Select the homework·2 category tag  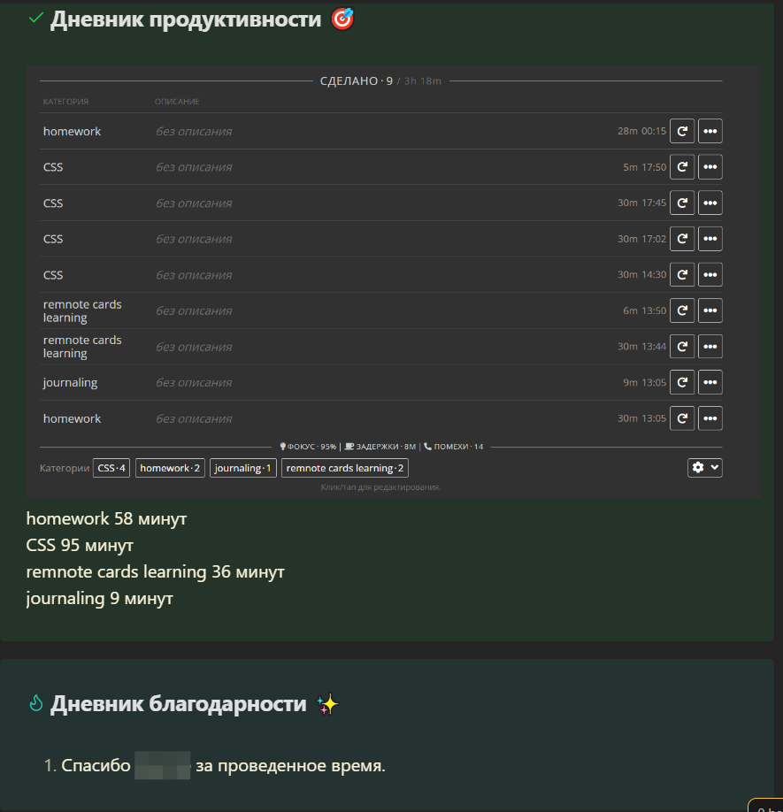click(x=170, y=468)
